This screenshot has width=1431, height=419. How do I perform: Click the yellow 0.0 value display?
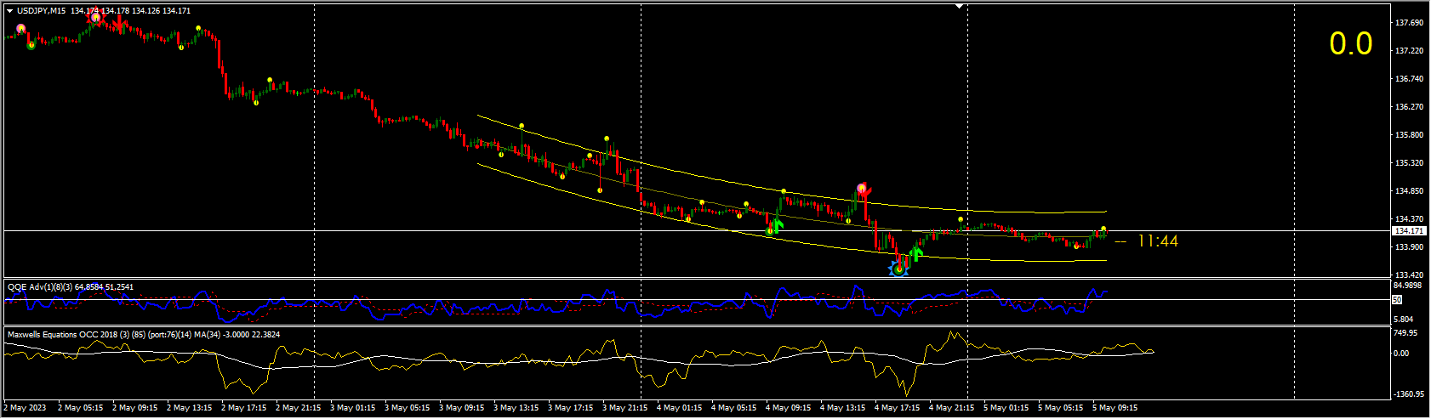[1350, 44]
